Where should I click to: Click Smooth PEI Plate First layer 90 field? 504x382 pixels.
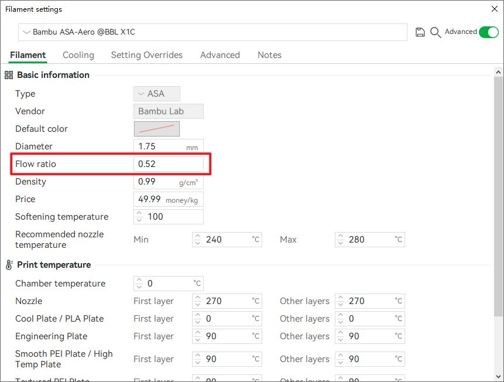click(227, 359)
